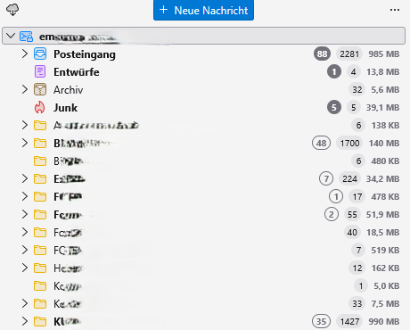Expand the folder sized 18,5 MB
This screenshot has height=330, width=410.
click(25, 232)
